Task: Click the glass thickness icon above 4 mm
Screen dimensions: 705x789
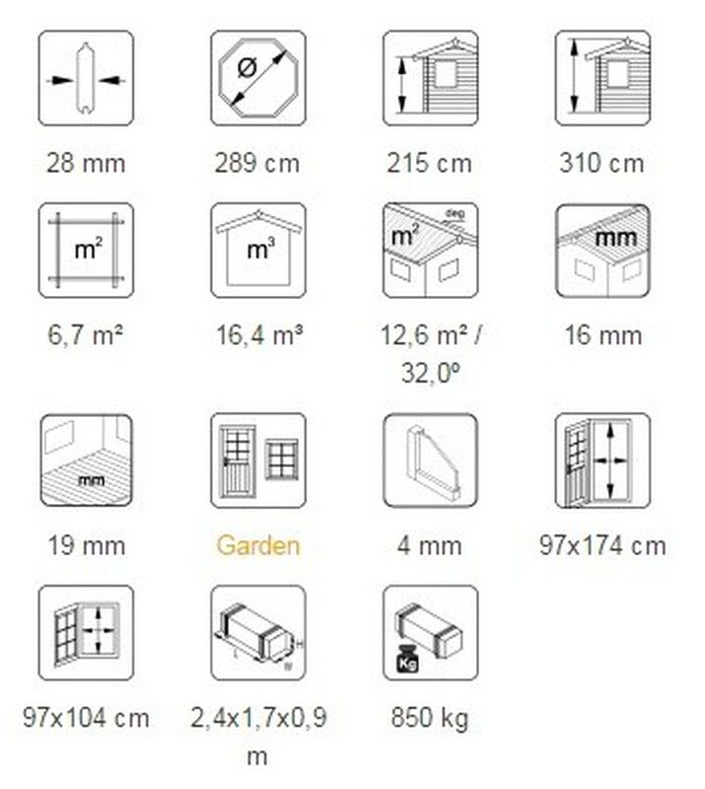Action: 430,461
